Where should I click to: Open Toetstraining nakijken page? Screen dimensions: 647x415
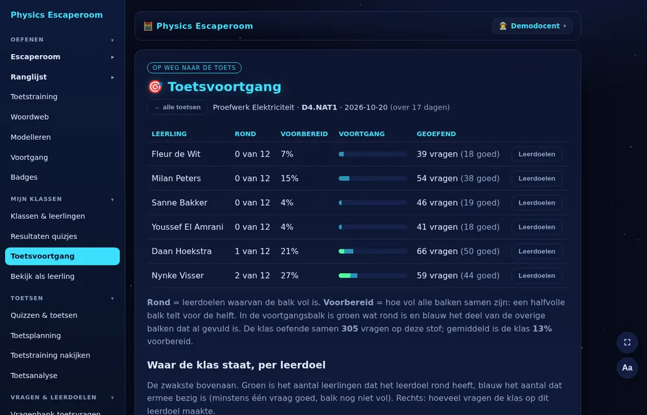coord(50,355)
